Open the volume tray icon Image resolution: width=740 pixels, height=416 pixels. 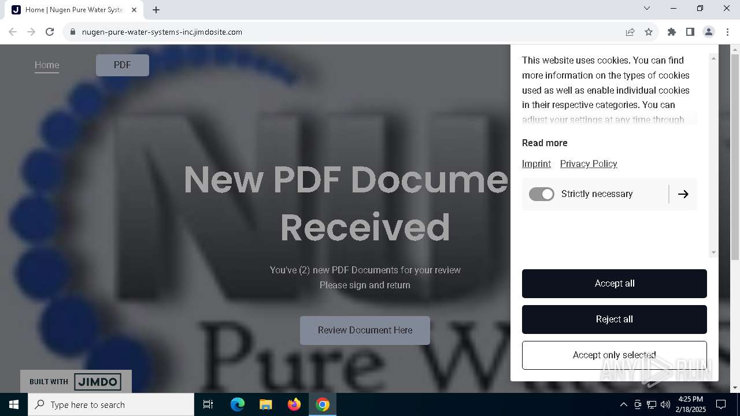(x=665, y=404)
